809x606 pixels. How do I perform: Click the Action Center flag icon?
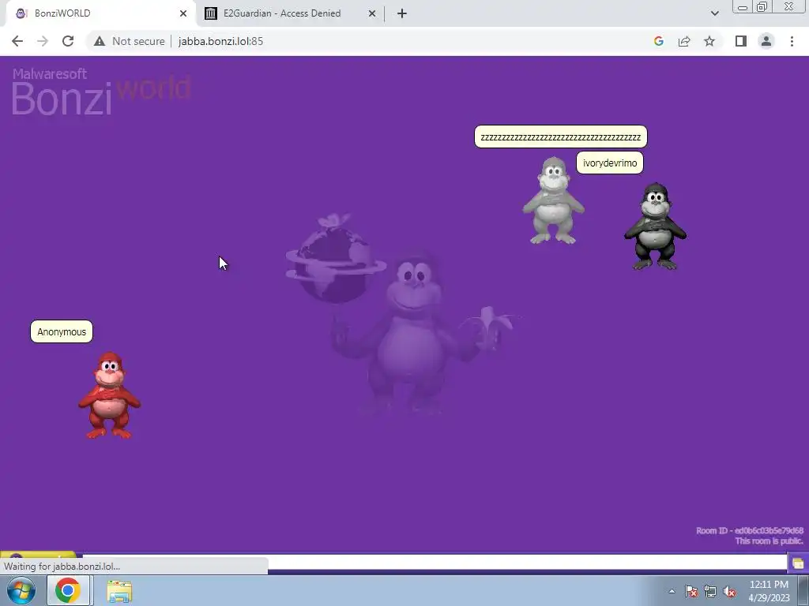(690, 591)
